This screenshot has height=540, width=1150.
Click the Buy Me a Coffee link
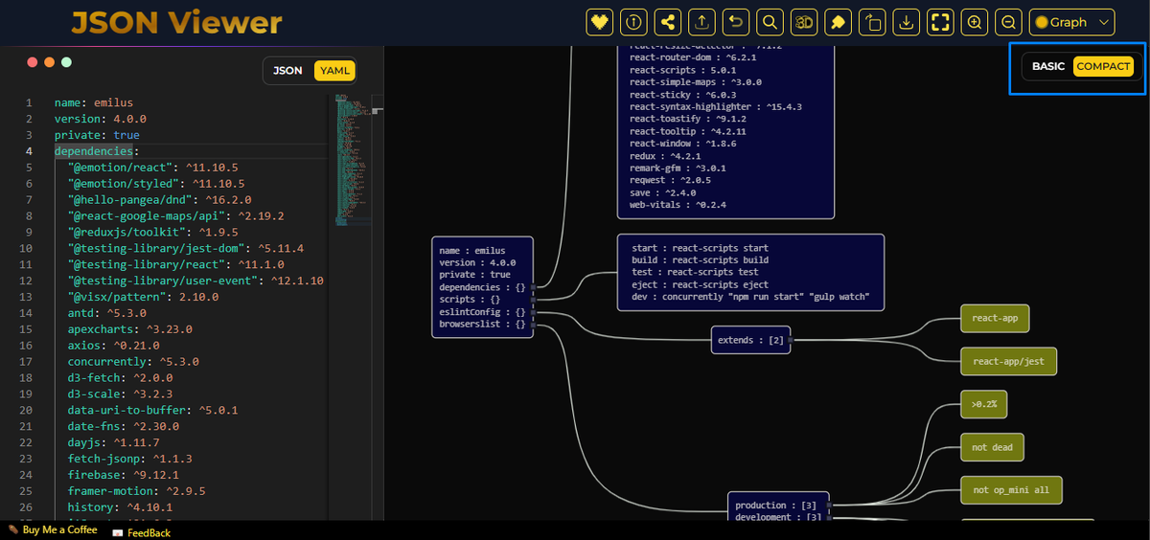coord(53,530)
